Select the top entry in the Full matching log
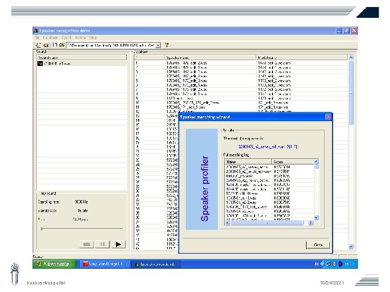This screenshot has width=390, height=292. (x=269, y=167)
